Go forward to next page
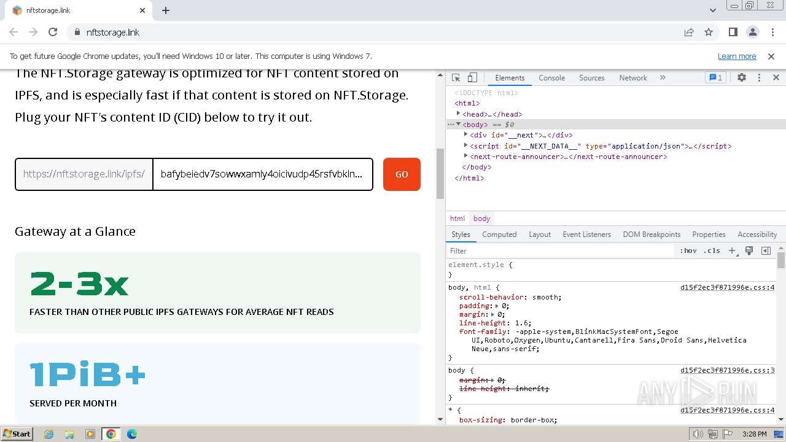The width and height of the screenshot is (786, 442). click(33, 32)
